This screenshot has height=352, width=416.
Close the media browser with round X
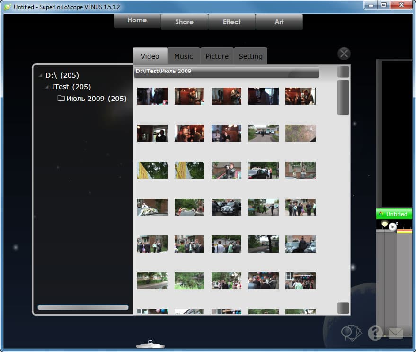(x=344, y=54)
